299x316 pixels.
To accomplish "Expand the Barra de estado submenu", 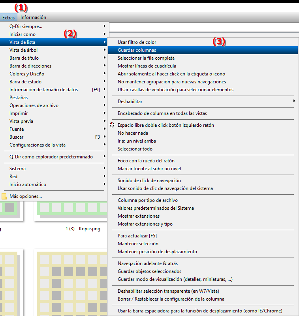I will point(54,82).
